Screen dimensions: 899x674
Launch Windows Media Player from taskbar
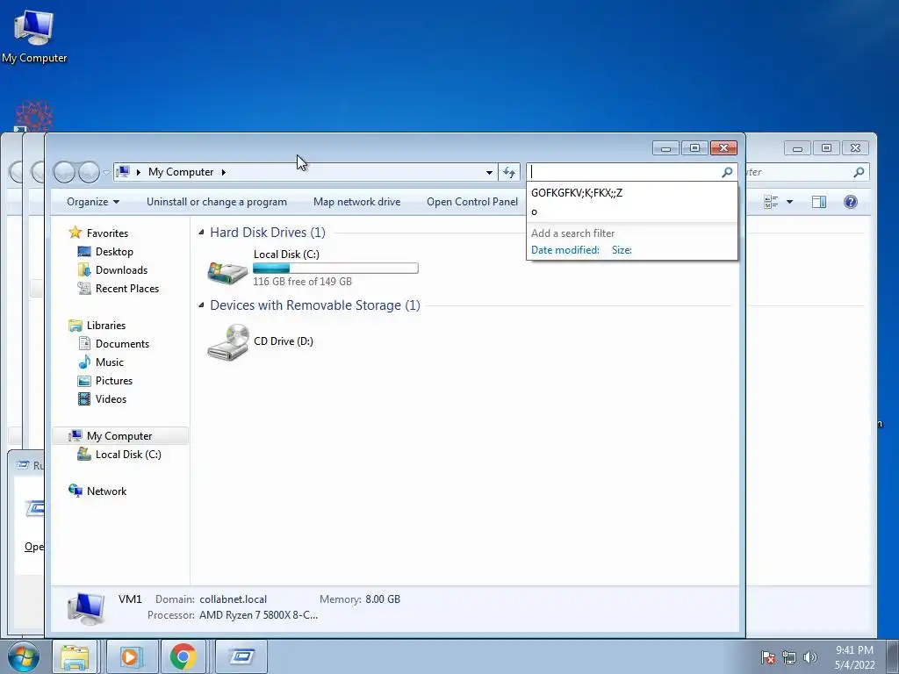click(132, 656)
